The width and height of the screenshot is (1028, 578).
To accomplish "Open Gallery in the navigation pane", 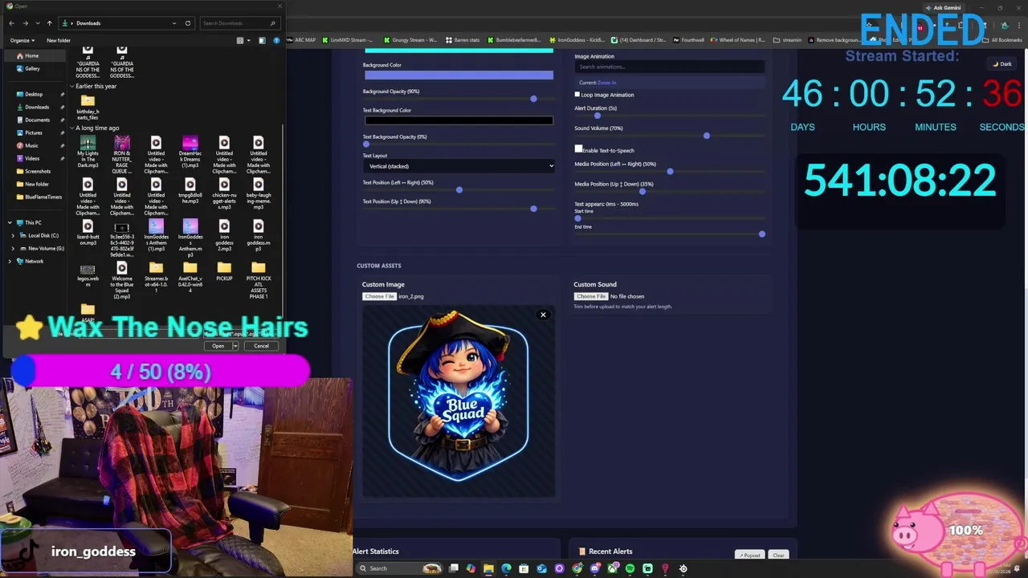I will (32, 68).
